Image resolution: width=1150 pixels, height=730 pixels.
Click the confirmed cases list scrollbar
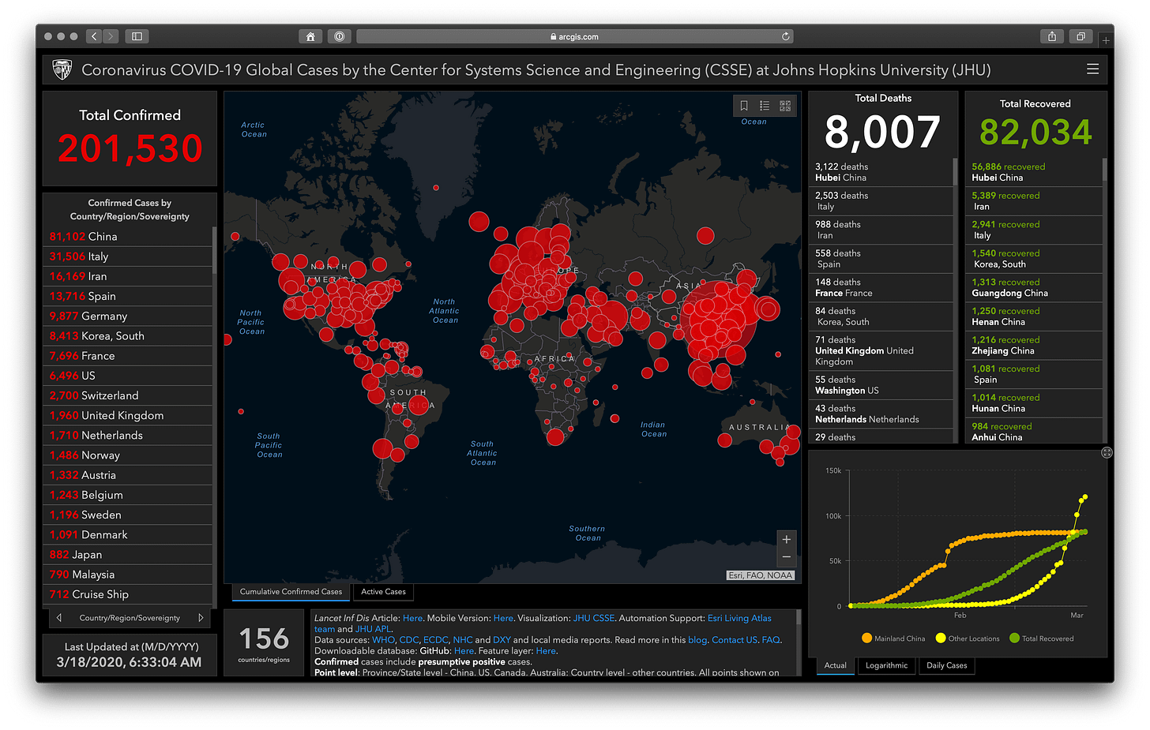pos(214,249)
